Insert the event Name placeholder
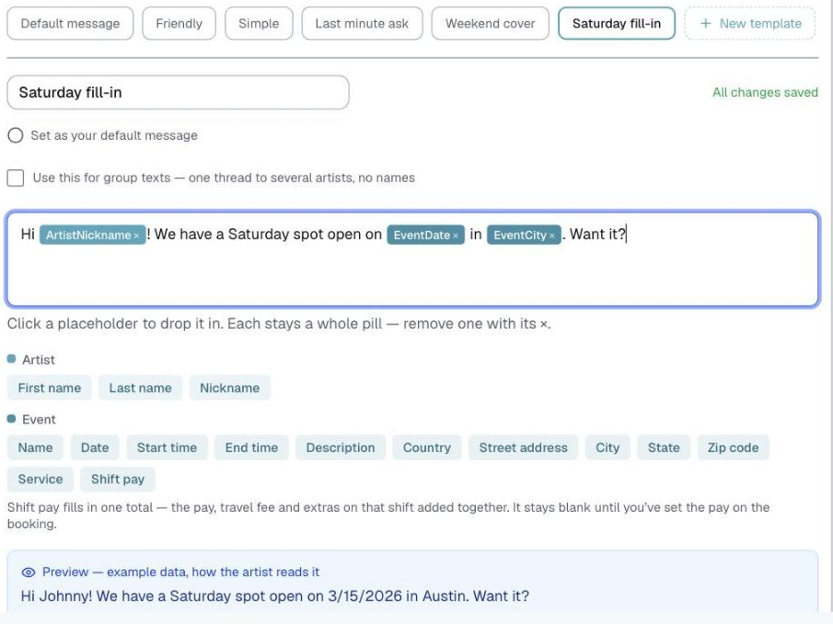Viewport: 833px width, 624px height. click(x=35, y=447)
